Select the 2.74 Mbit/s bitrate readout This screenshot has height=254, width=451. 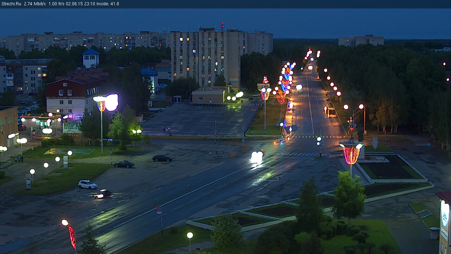pyautogui.click(x=35, y=4)
